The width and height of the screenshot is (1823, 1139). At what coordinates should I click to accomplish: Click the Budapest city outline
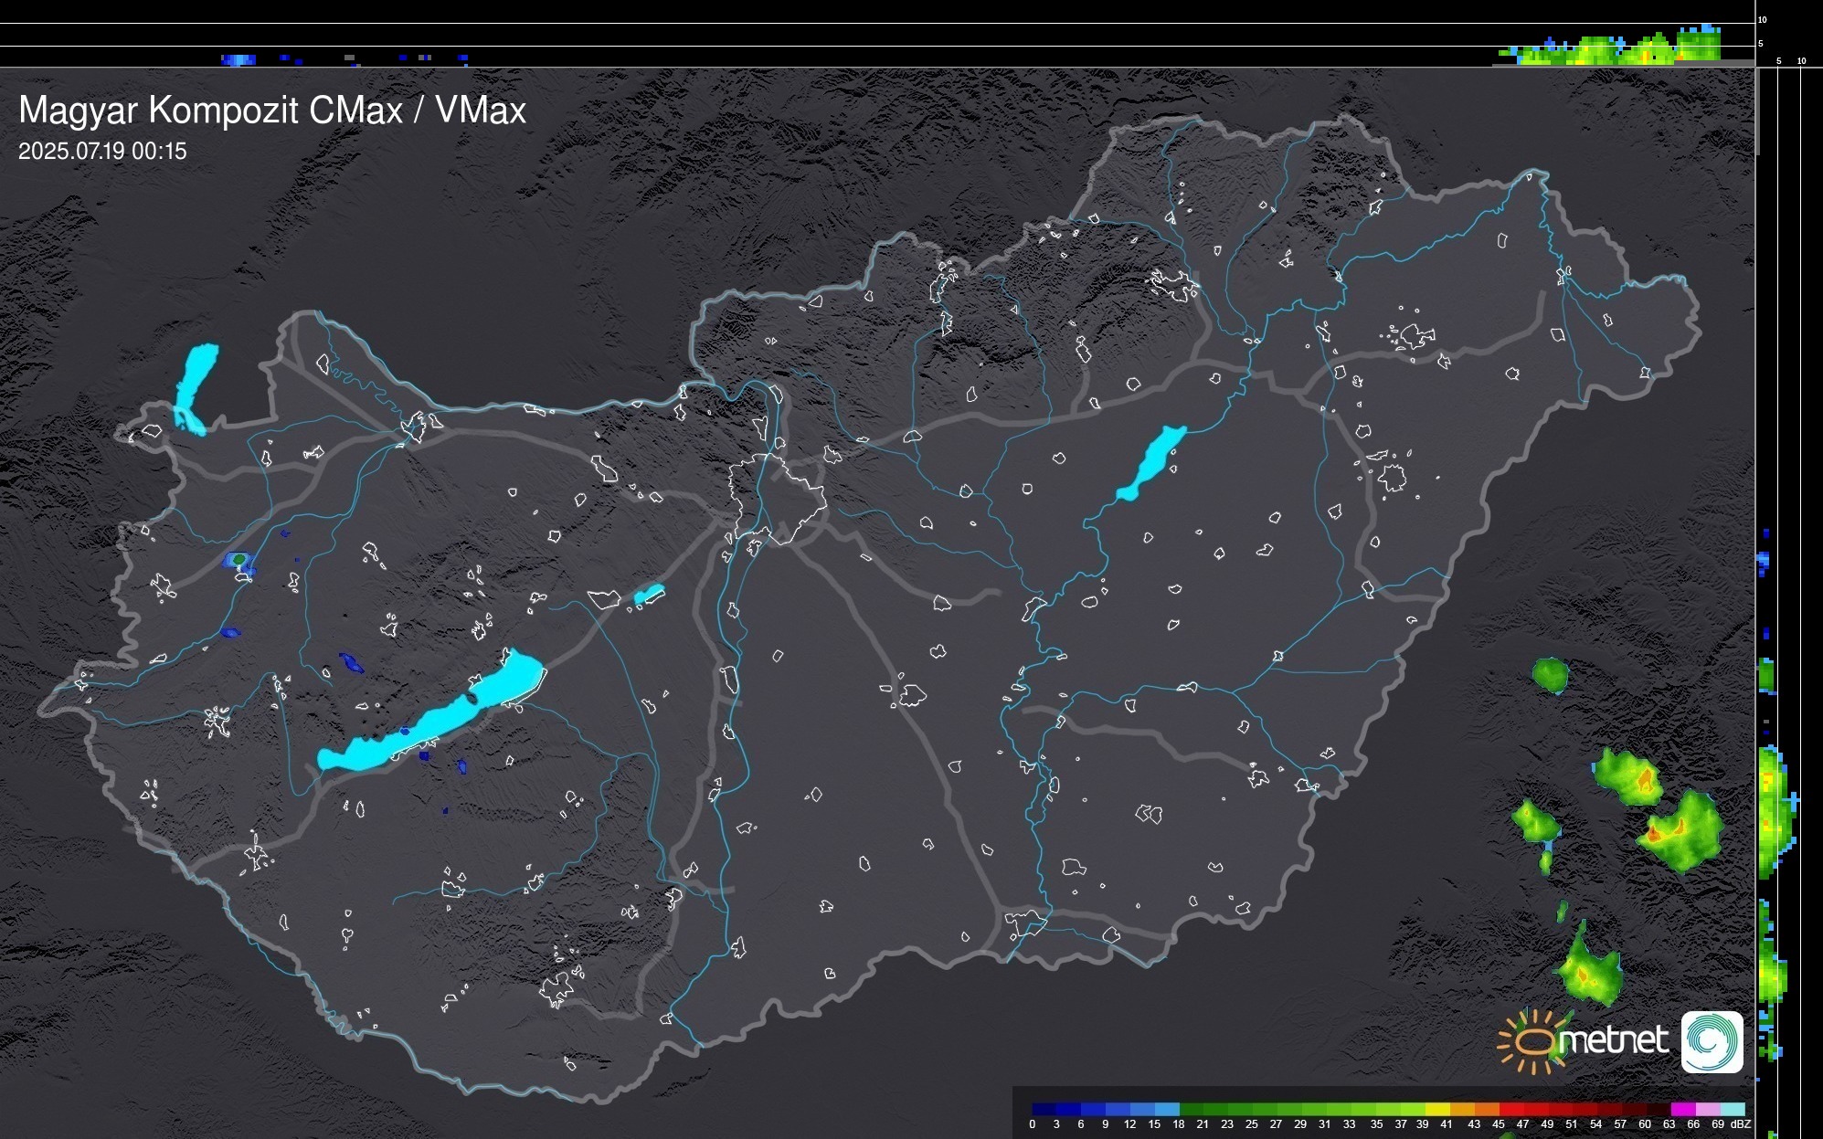[777, 498]
